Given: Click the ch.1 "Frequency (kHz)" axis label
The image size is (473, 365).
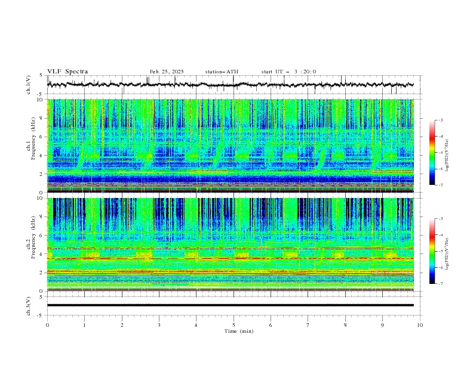Looking at the screenshot, I should point(33,138).
